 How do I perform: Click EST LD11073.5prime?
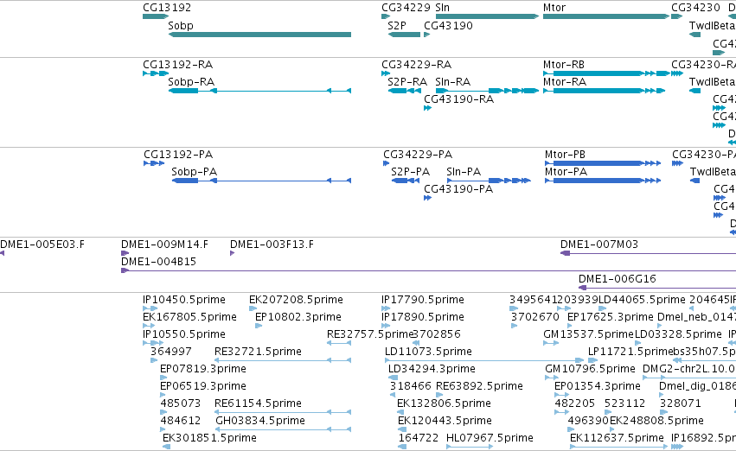tap(429, 353)
